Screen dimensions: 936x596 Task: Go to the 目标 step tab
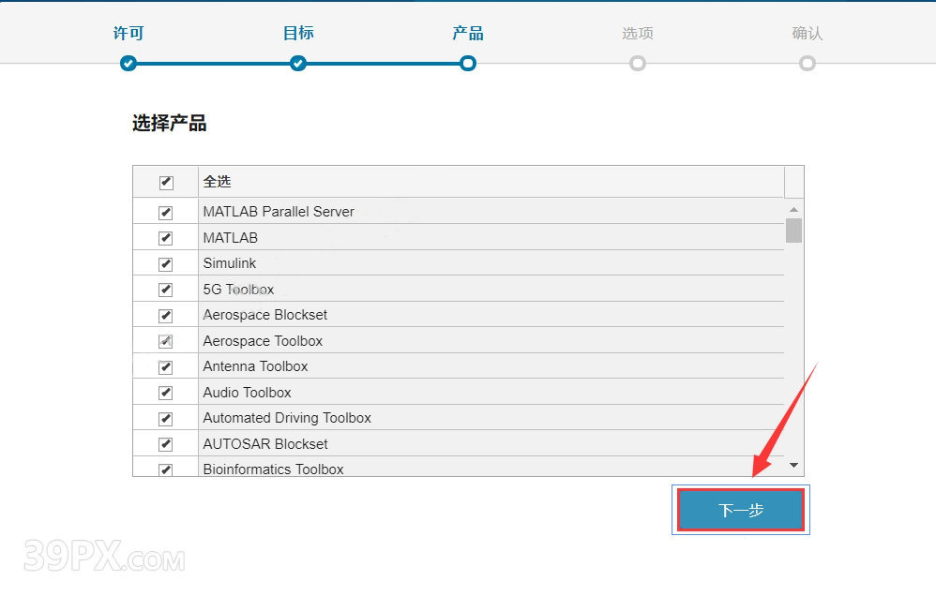[x=298, y=33]
